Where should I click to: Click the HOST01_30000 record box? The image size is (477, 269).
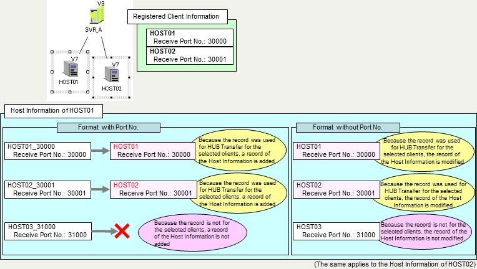(x=47, y=151)
